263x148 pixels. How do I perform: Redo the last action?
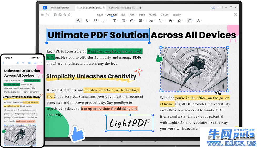click(69, 14)
